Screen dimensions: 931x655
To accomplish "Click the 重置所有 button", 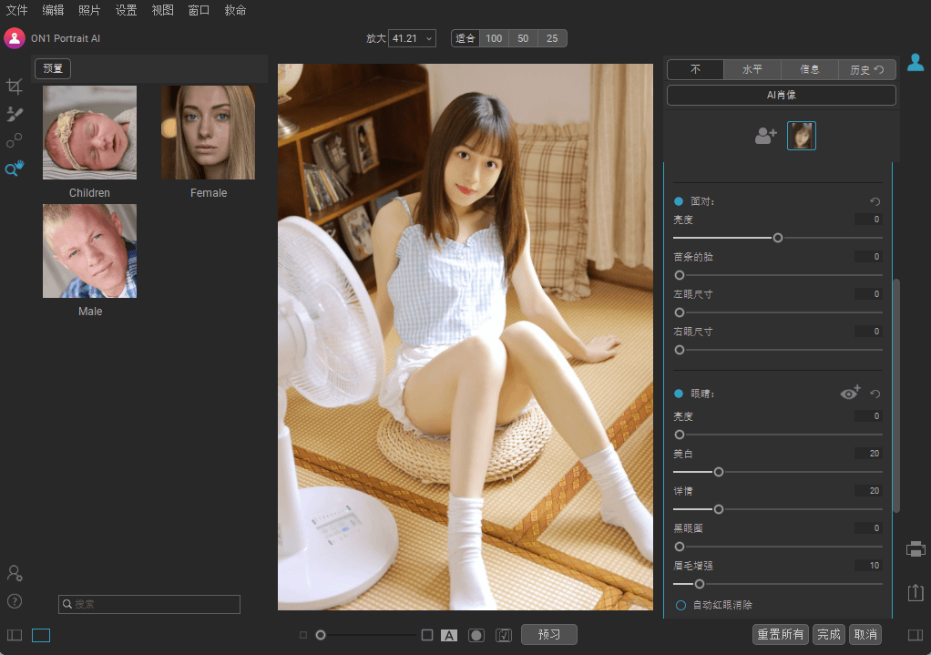I will click(780, 634).
